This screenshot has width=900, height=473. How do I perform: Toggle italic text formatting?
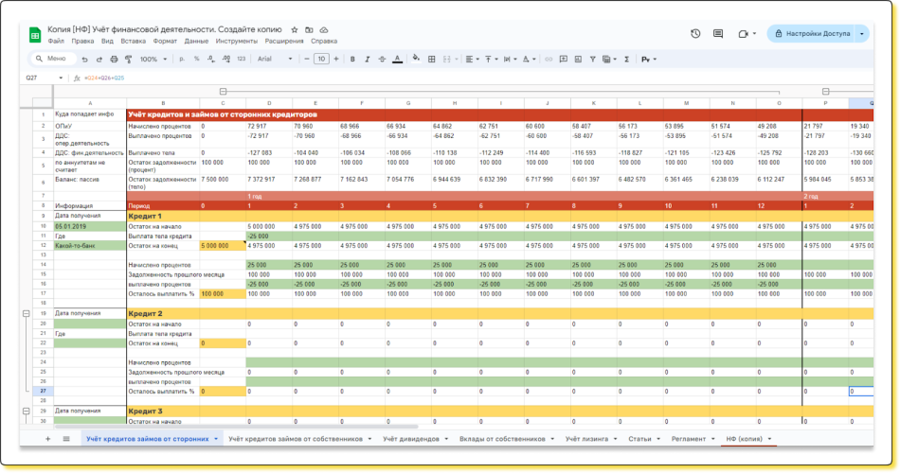[x=366, y=59]
